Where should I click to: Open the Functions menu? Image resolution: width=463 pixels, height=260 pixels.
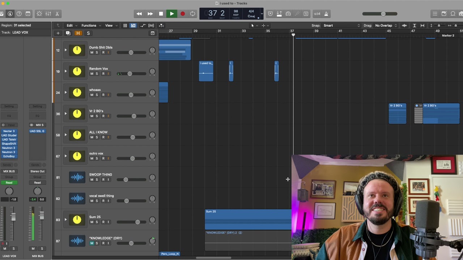90,25
